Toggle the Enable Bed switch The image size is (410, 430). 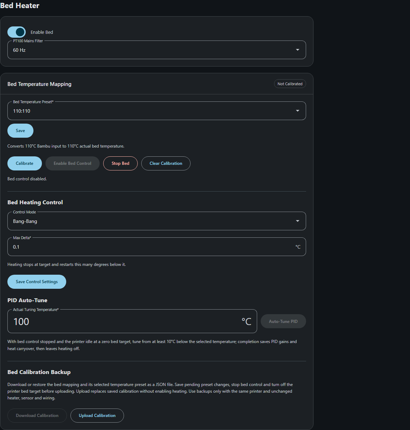point(17,32)
